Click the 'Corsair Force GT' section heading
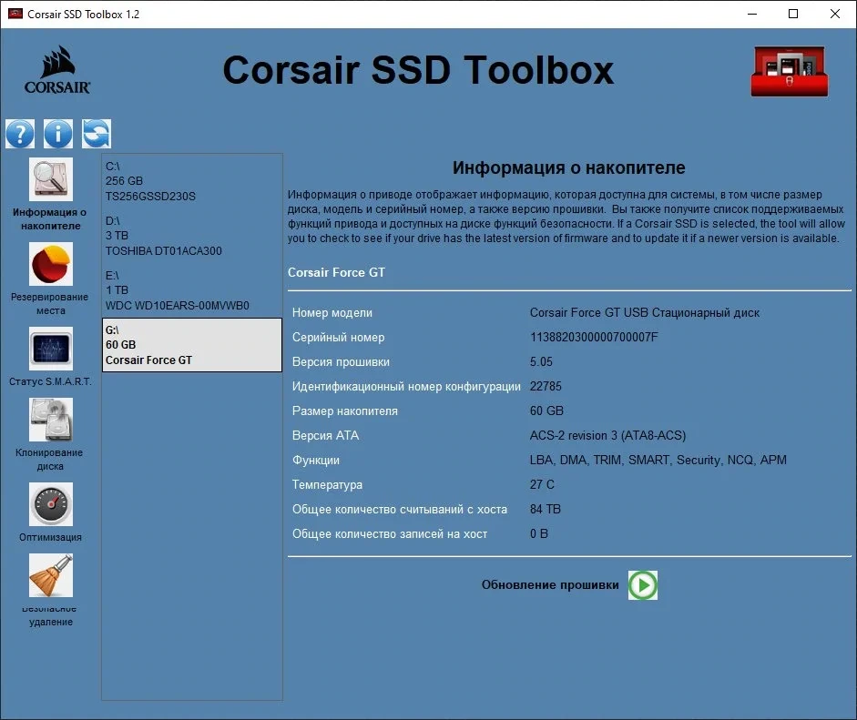Viewport: 857px width, 720px height. pyautogui.click(x=336, y=272)
